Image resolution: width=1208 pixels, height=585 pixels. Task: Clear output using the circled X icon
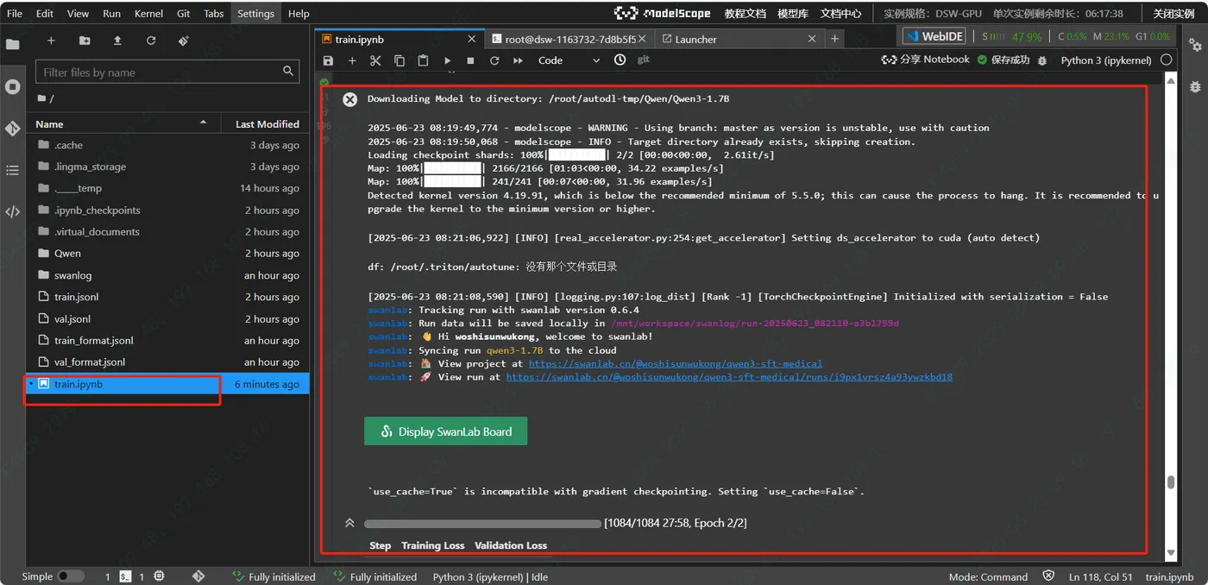(349, 99)
